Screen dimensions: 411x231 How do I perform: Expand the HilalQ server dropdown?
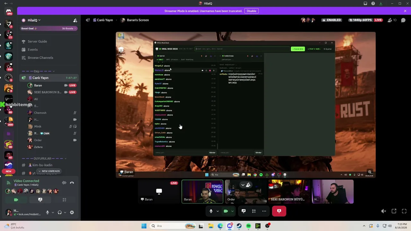click(34, 20)
